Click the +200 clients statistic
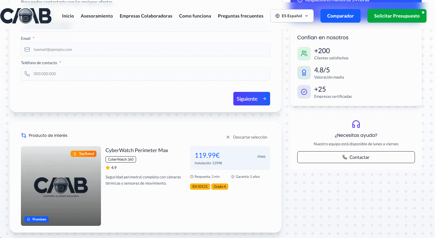Screen dimensions: 435x238 point(322,51)
